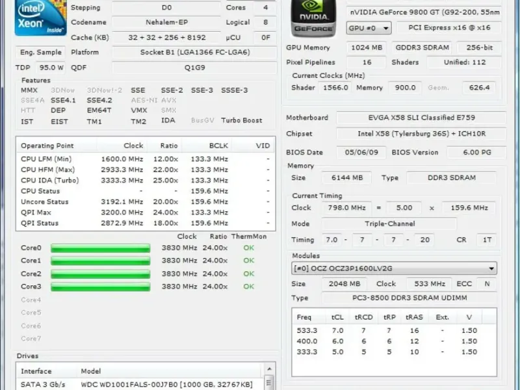520x390 pixels.
Task: Select the QPI Max row
Action: pos(146,213)
